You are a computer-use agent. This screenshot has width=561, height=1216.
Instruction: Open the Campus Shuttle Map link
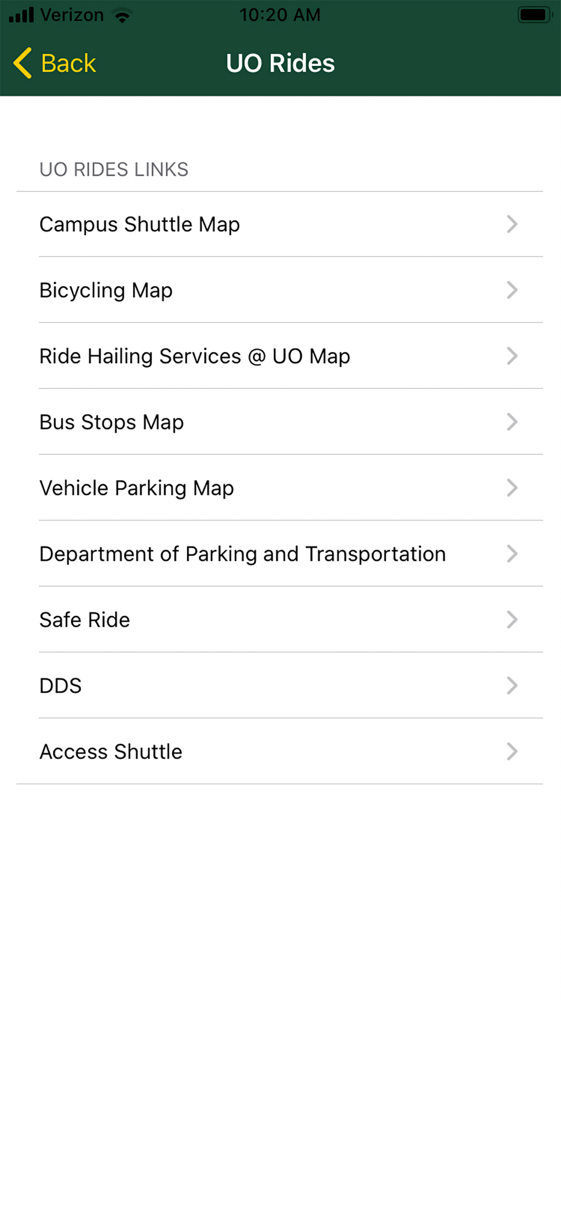tap(140, 224)
